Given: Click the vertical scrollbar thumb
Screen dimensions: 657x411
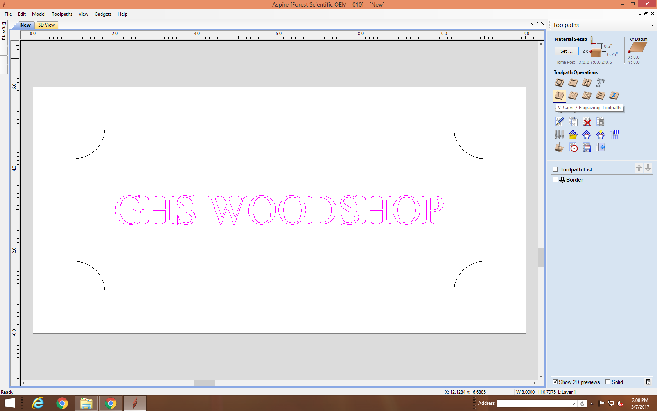Looking at the screenshot, I should coord(541,257).
